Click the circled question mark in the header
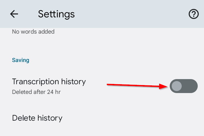Screen dimensions: 204x136 coord(194,14)
